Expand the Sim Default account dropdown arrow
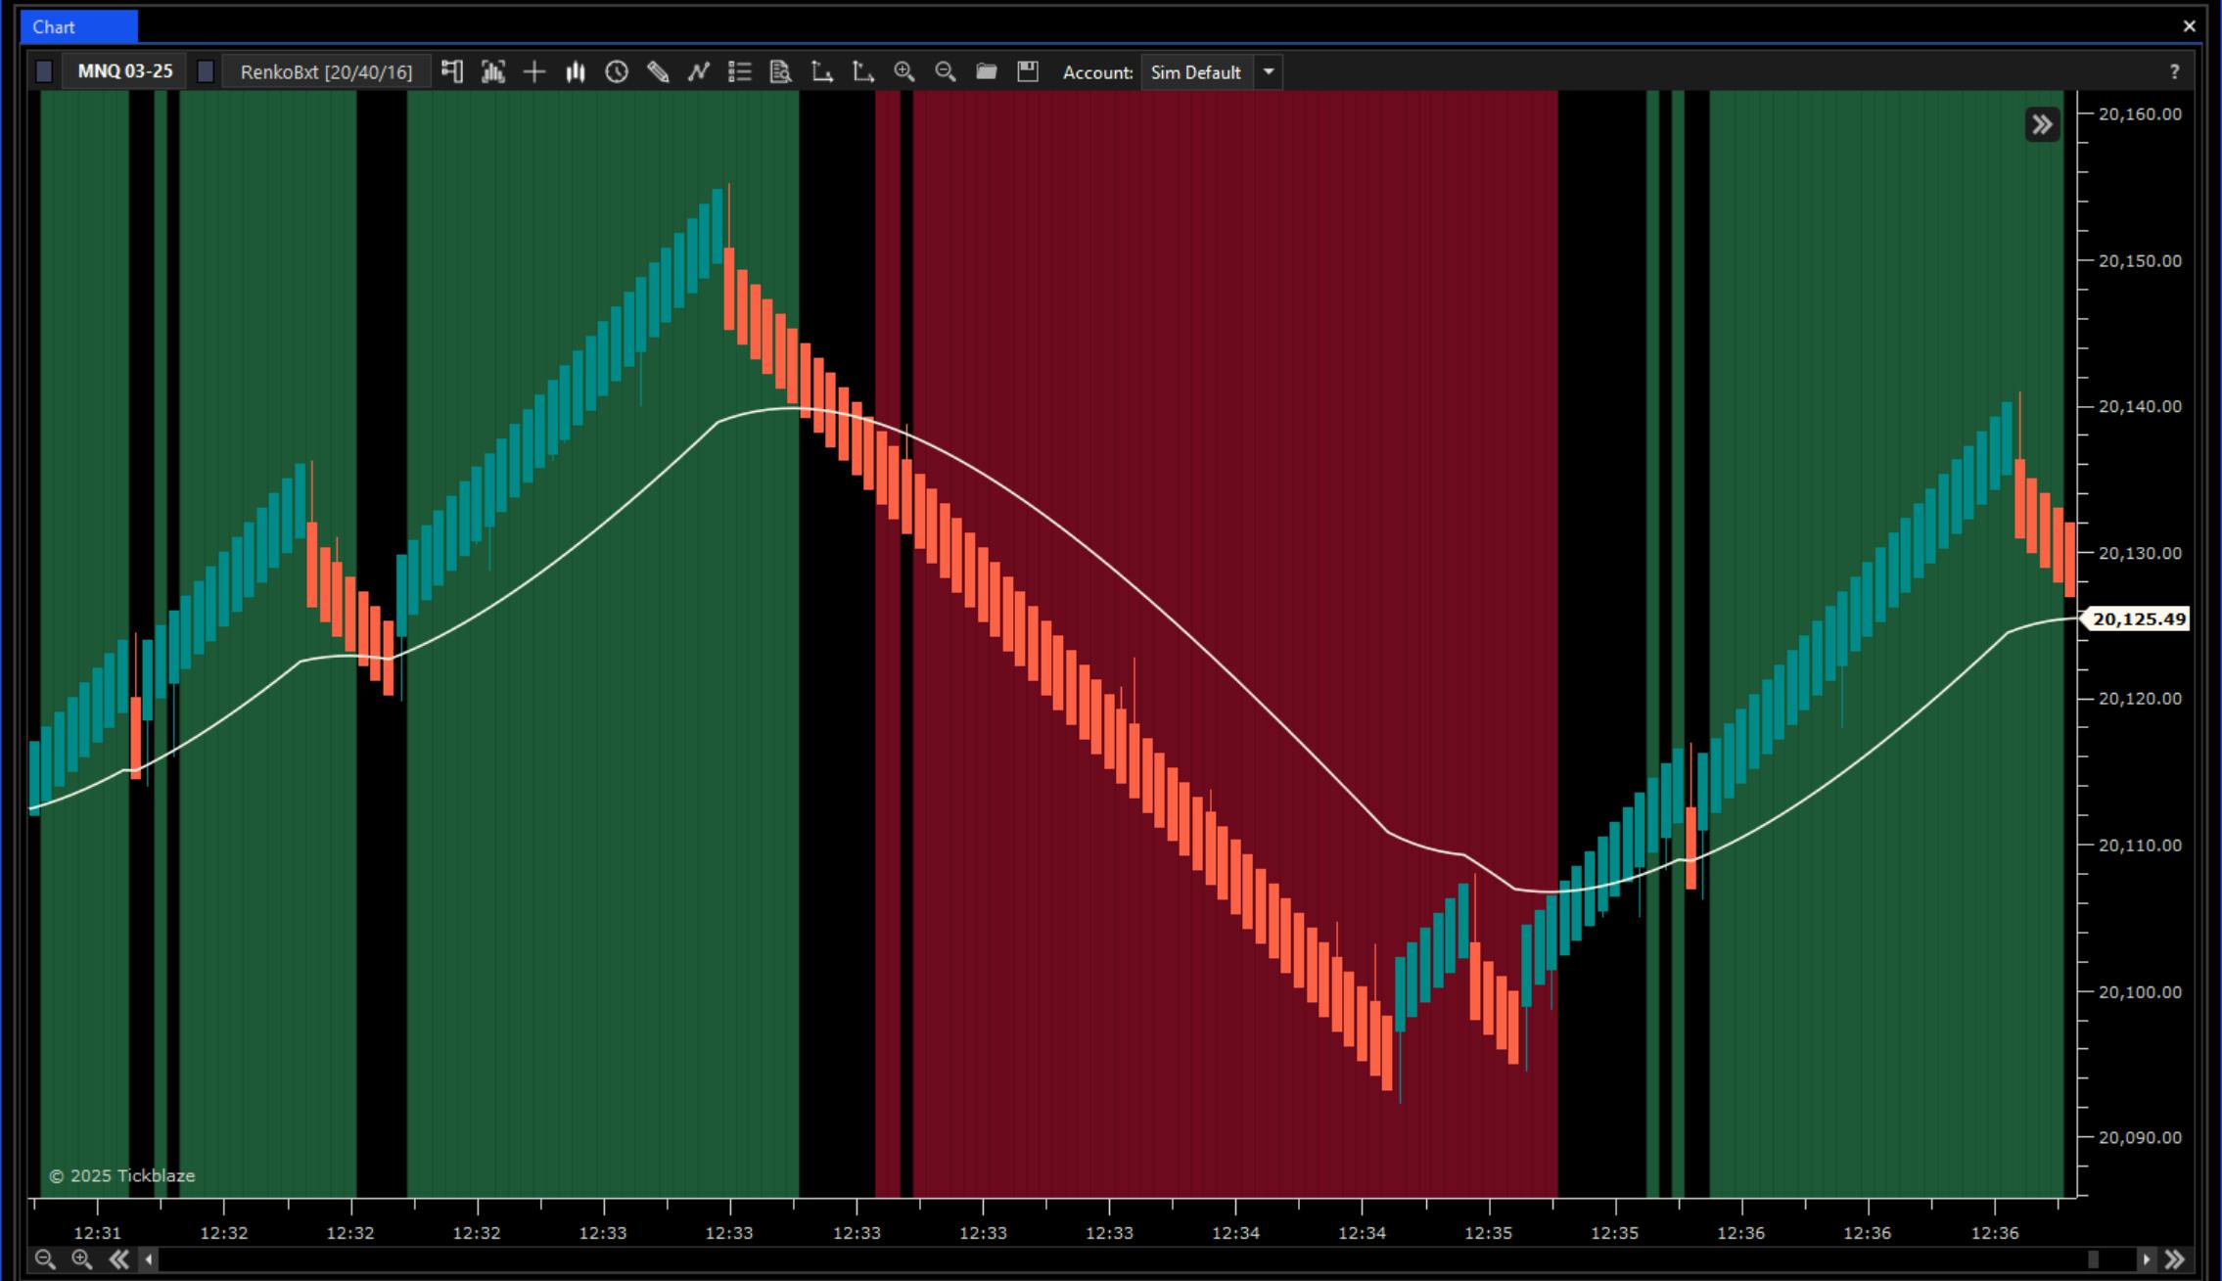 pyautogui.click(x=1269, y=71)
